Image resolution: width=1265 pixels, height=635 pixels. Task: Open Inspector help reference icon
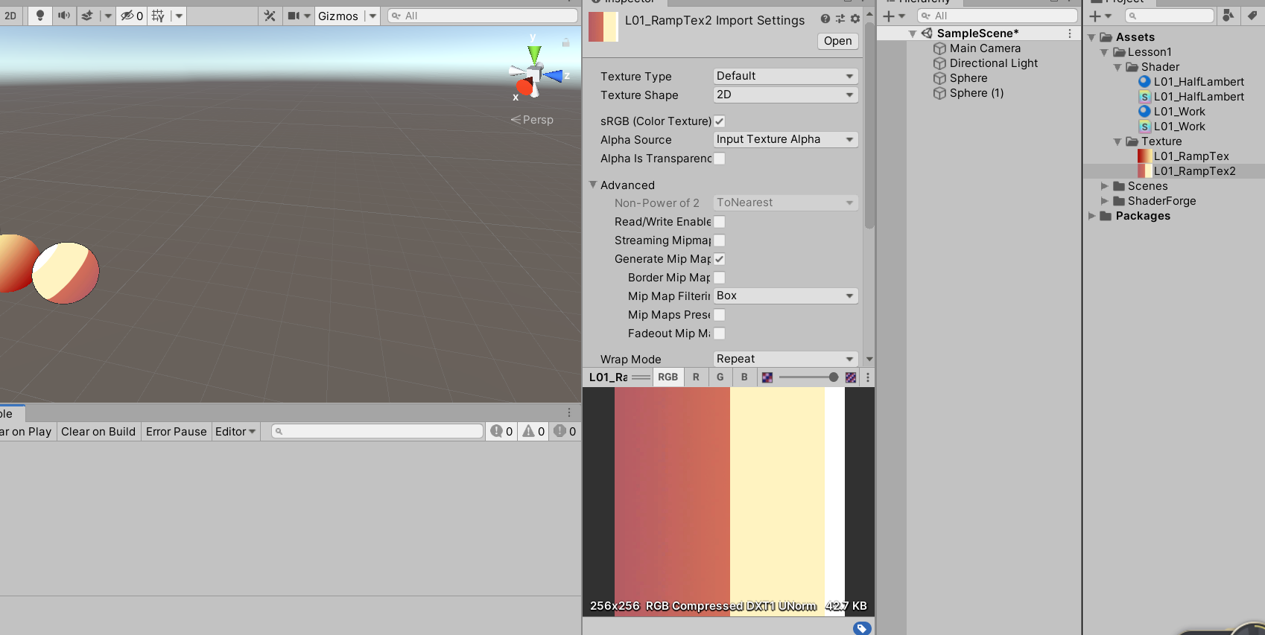[825, 19]
